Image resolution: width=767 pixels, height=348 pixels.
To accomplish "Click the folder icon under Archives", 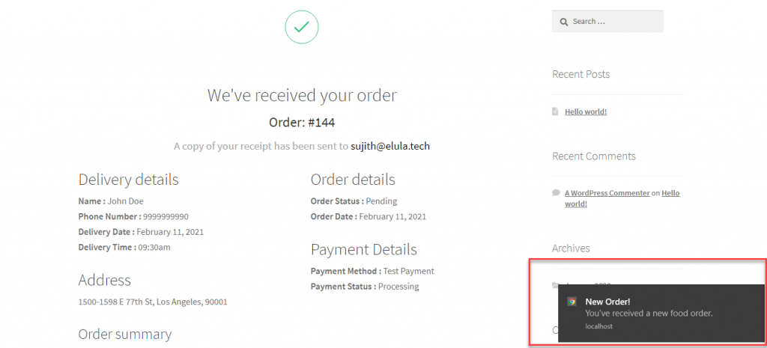I will [555, 285].
